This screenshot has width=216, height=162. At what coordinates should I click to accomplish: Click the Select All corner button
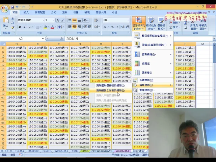(x=3, y=44)
